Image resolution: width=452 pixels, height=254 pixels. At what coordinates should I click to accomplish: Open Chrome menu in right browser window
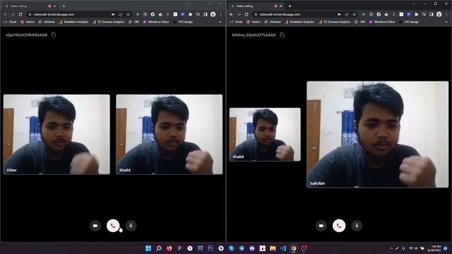point(447,14)
